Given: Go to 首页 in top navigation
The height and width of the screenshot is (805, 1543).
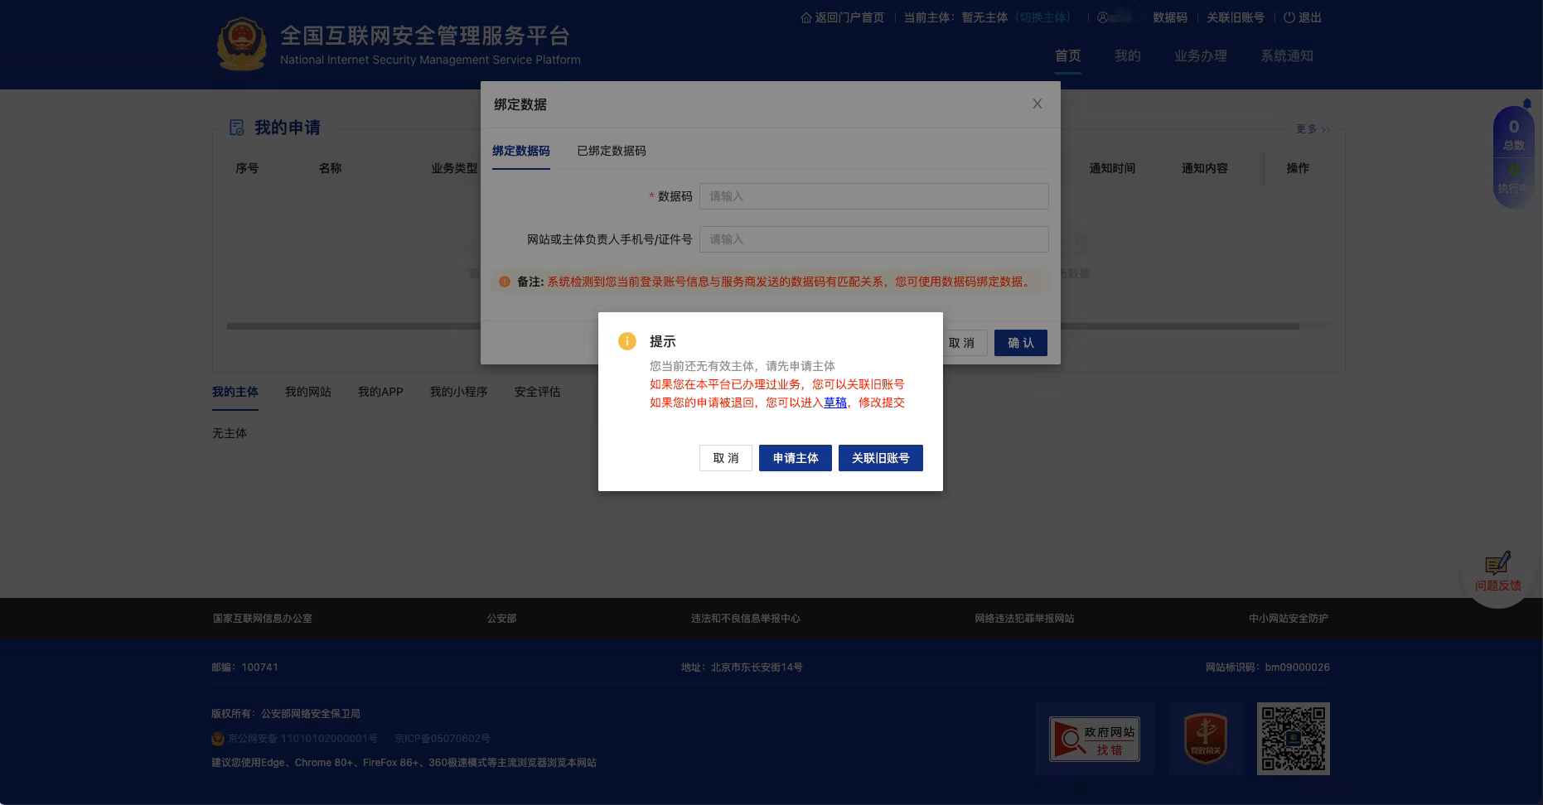Looking at the screenshot, I should click(x=1067, y=55).
